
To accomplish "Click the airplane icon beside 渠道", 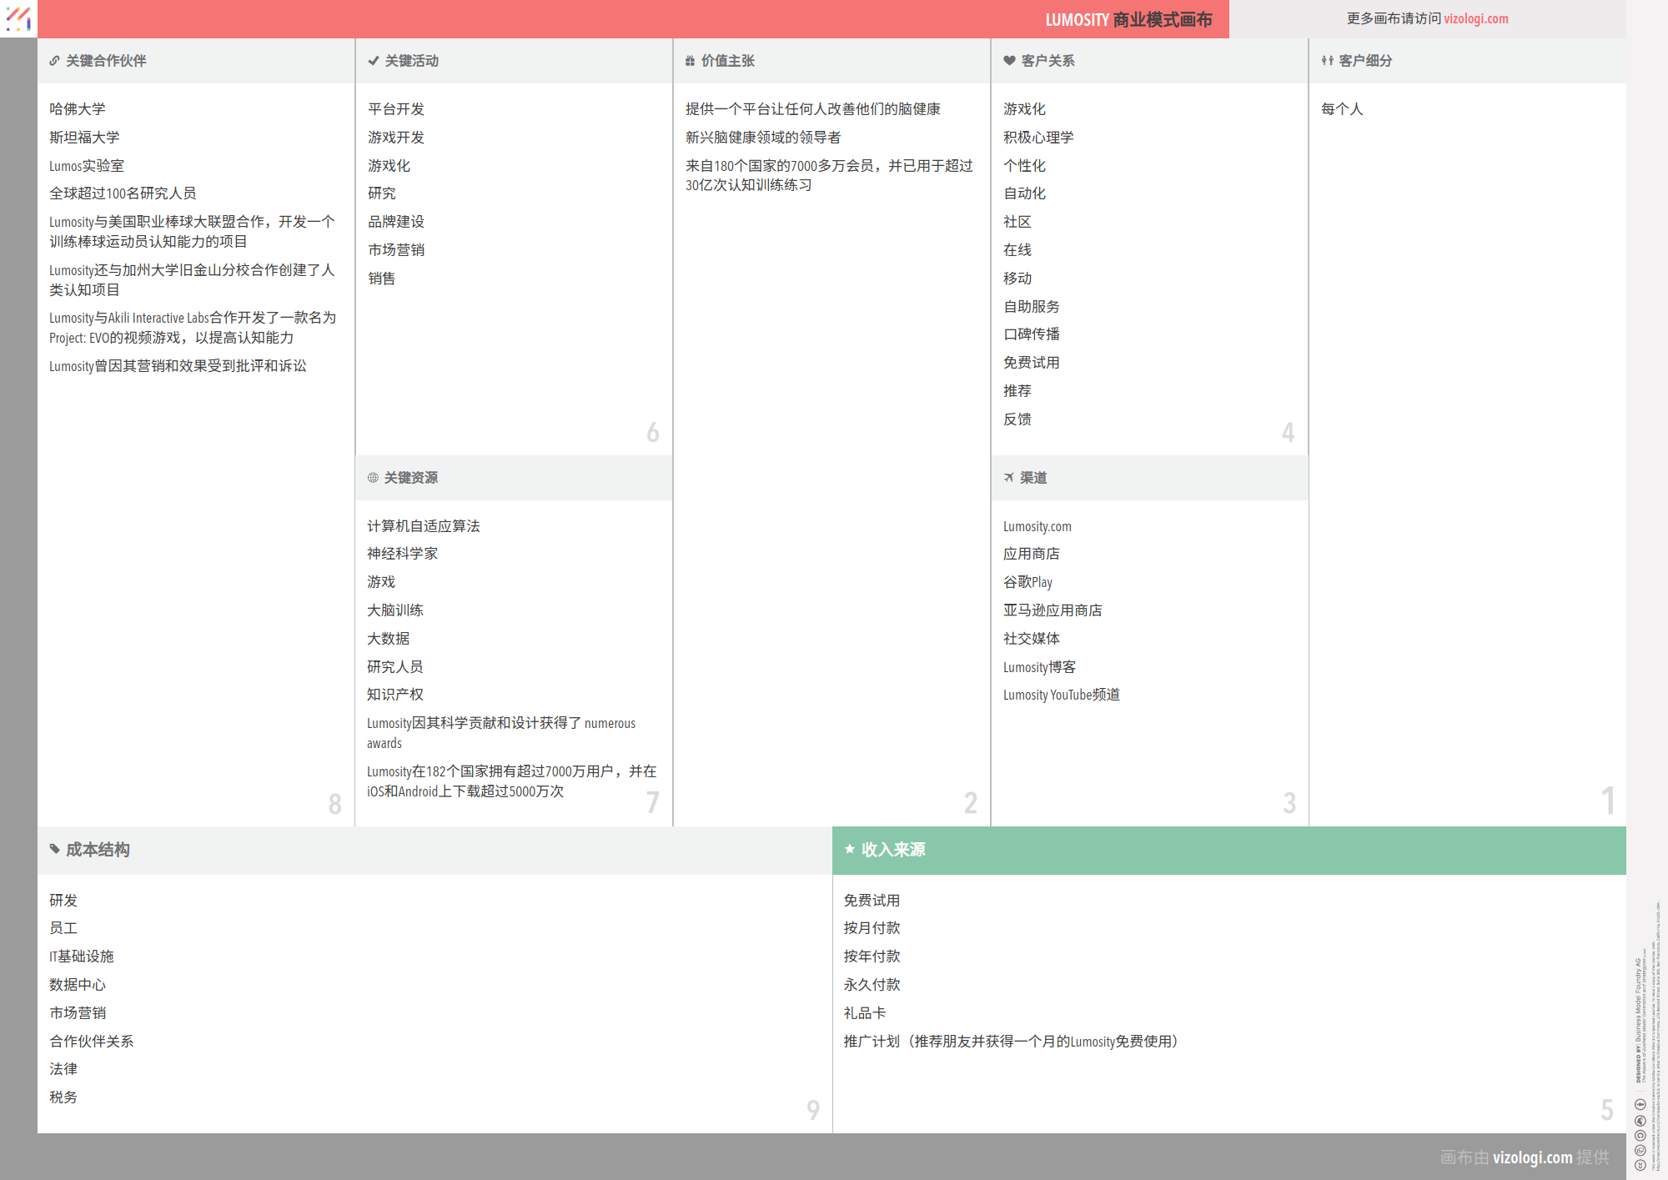I will pos(1009,478).
